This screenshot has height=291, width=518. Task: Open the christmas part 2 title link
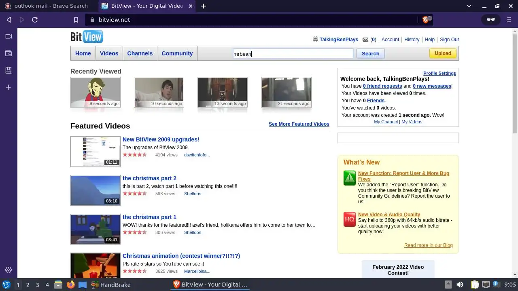tap(149, 178)
